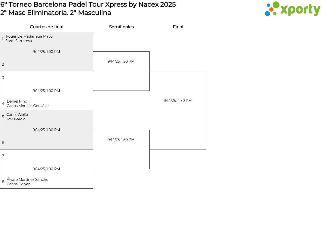This screenshot has width=322, height=238.
Task: Click the xporty logo
Action: (292, 9)
